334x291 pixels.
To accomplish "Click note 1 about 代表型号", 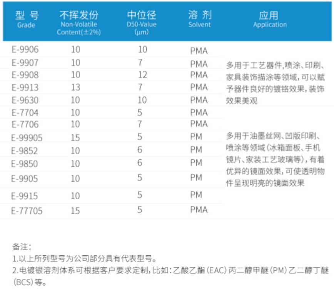I will [x=85, y=259].
